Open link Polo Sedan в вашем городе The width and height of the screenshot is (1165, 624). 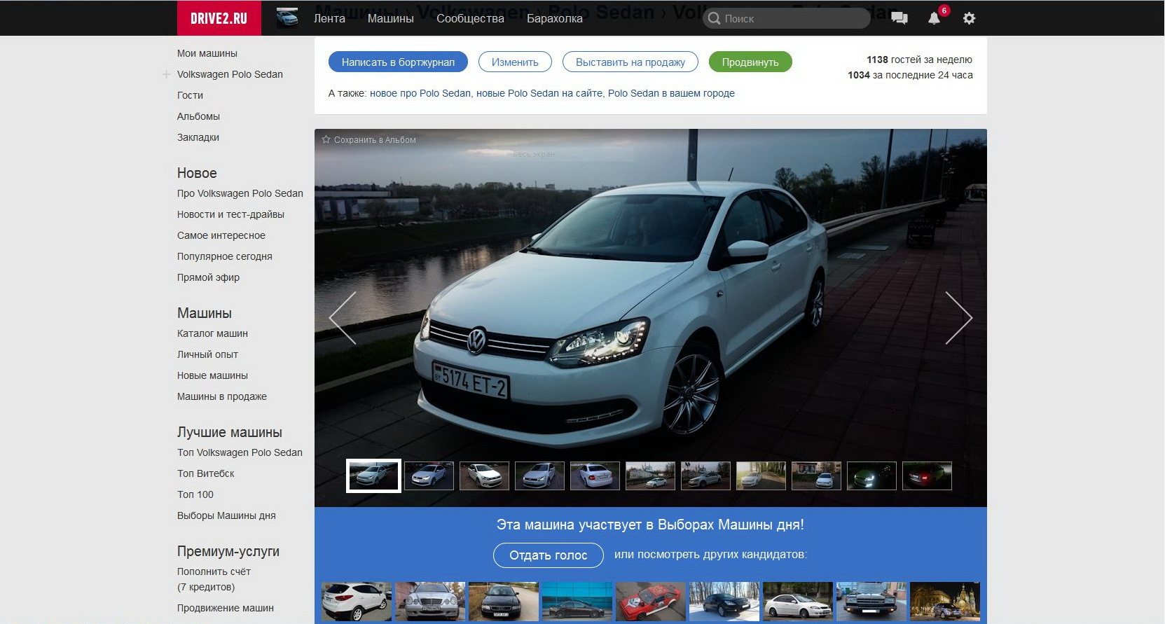coord(671,93)
